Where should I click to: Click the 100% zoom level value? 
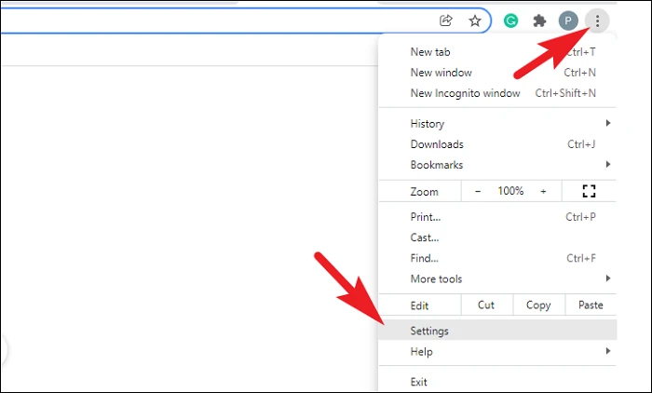[510, 191]
